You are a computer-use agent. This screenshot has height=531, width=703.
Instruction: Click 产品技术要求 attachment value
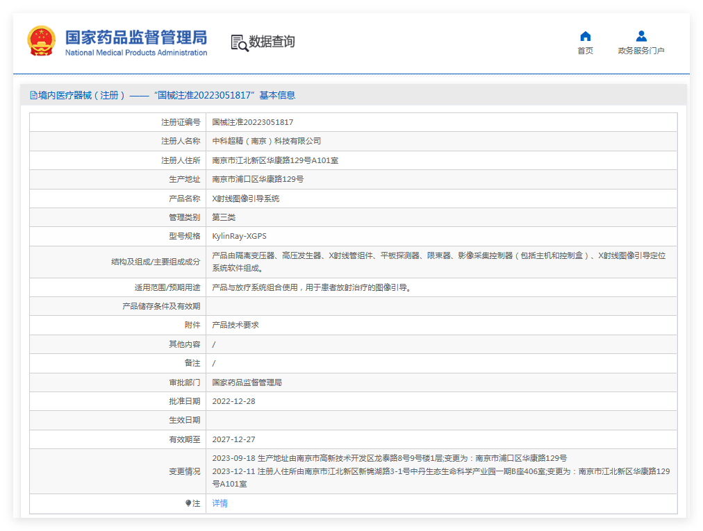tap(235, 326)
